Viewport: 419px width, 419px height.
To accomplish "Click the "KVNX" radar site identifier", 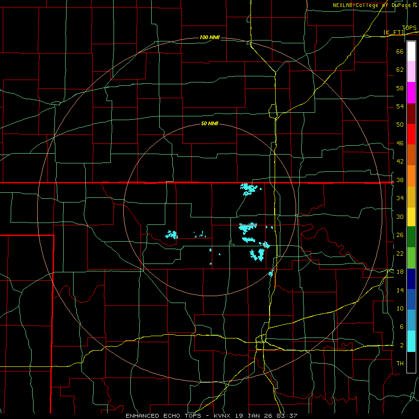I will click(x=223, y=416).
